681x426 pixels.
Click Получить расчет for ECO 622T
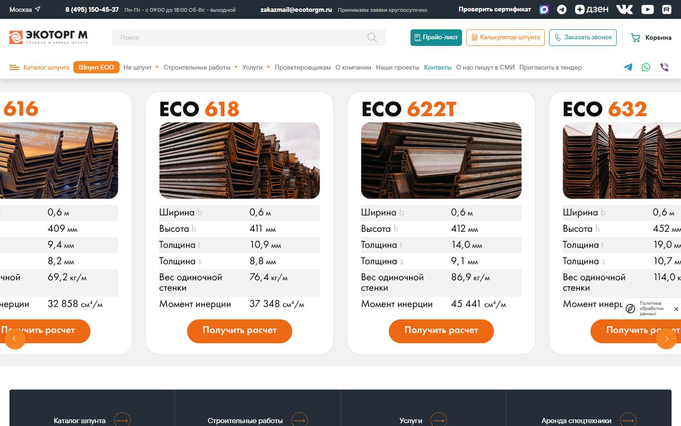click(441, 330)
